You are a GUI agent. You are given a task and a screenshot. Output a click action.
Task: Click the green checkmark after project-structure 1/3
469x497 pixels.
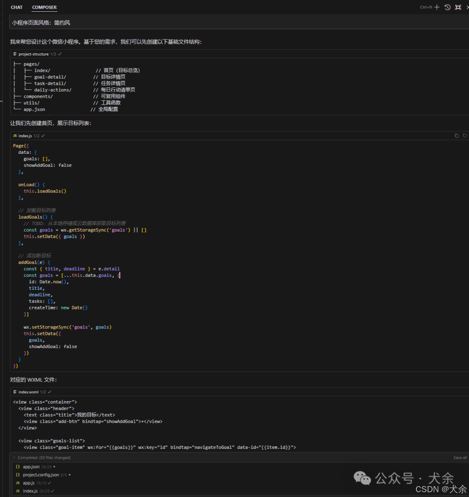(x=60, y=54)
